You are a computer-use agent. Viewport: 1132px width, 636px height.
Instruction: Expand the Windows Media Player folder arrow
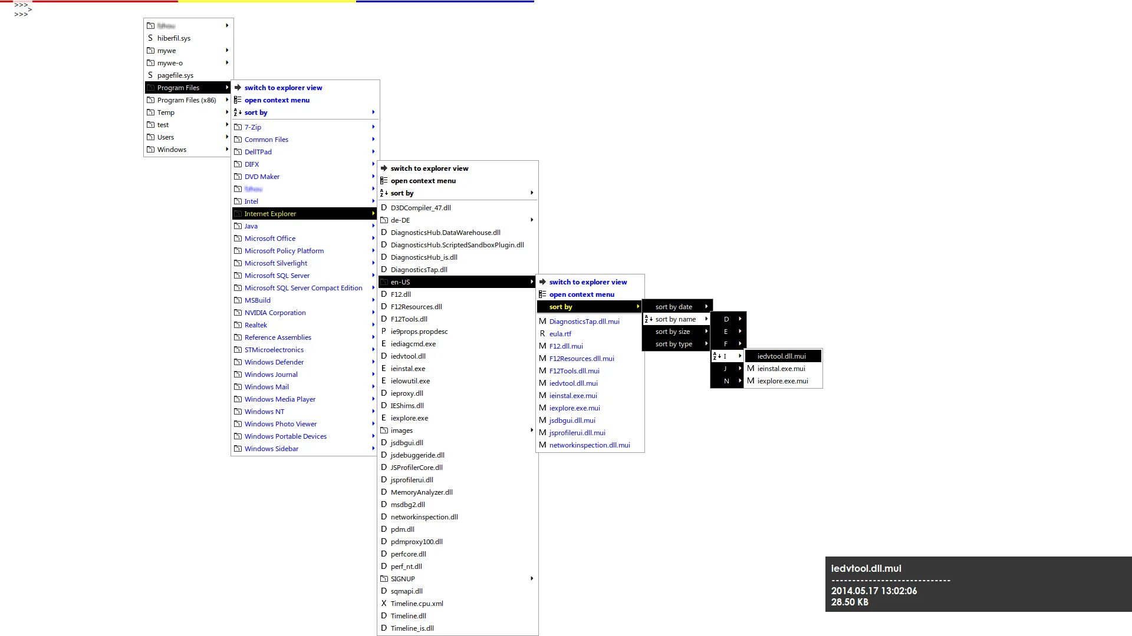(x=373, y=399)
